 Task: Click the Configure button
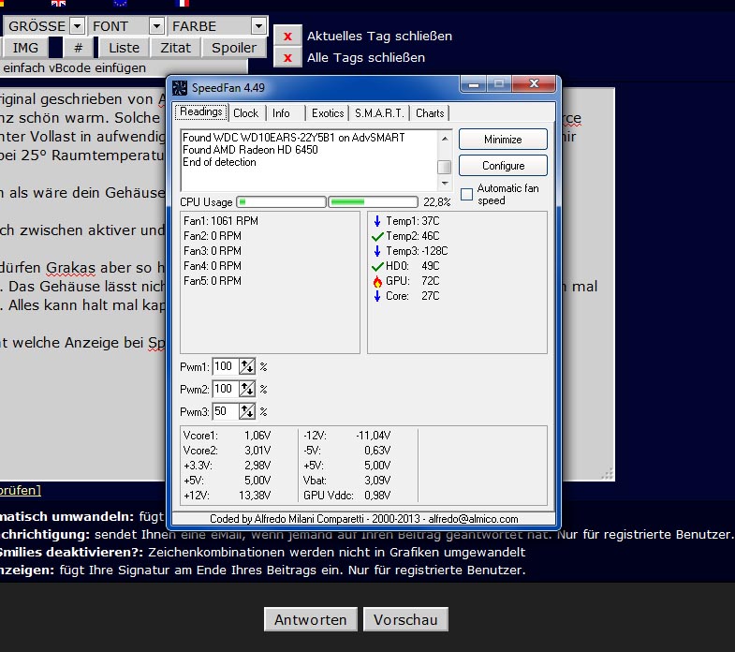tap(503, 166)
